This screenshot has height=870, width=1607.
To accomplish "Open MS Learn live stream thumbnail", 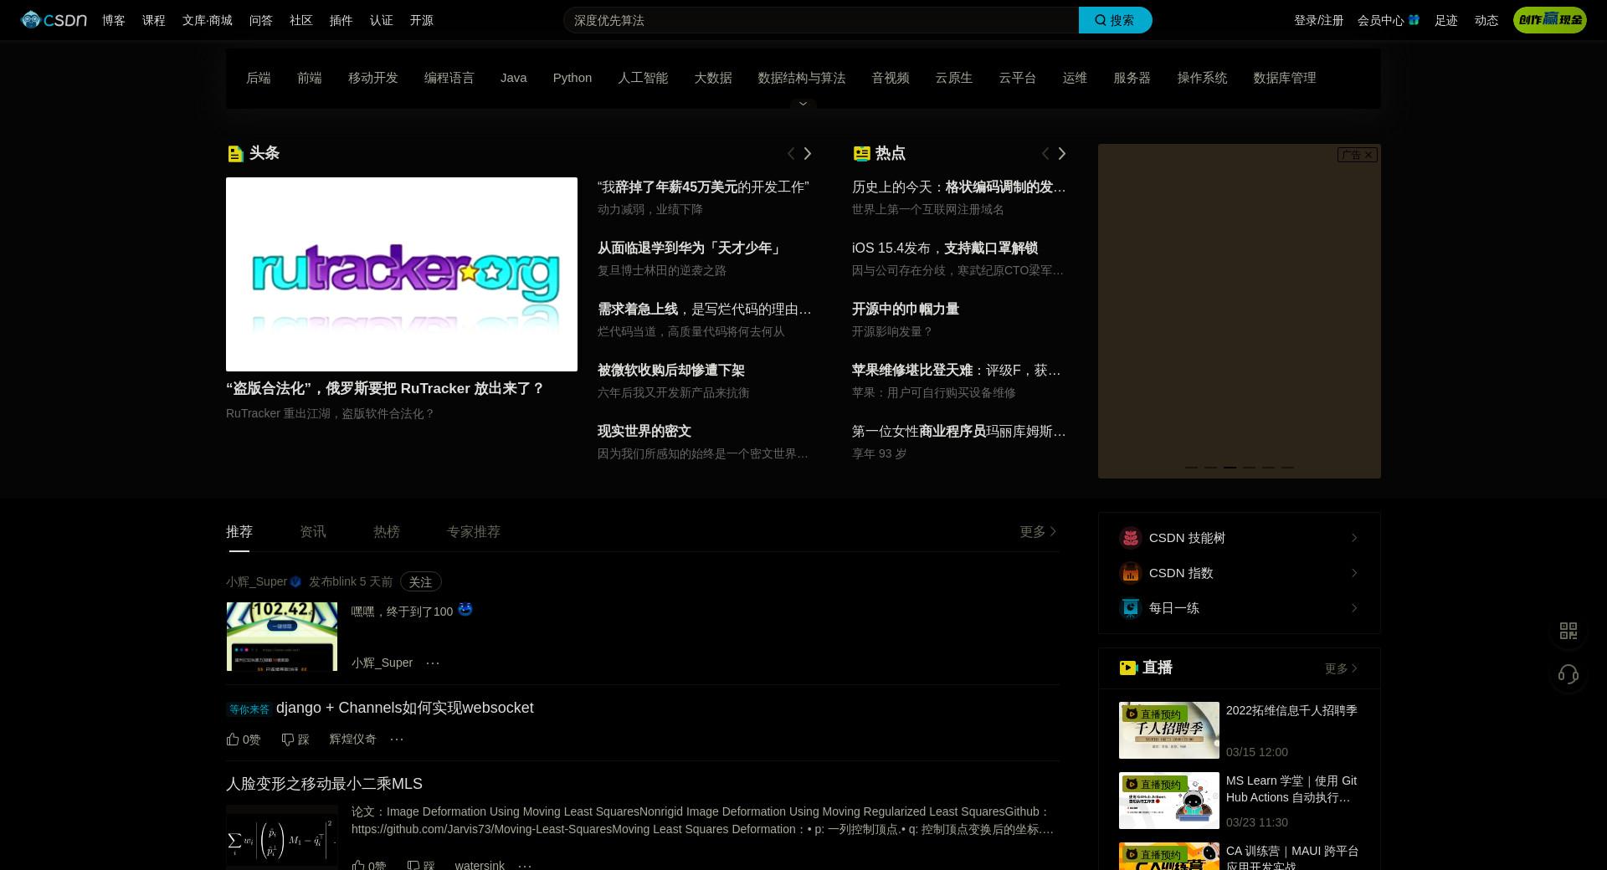I will (x=1169, y=801).
